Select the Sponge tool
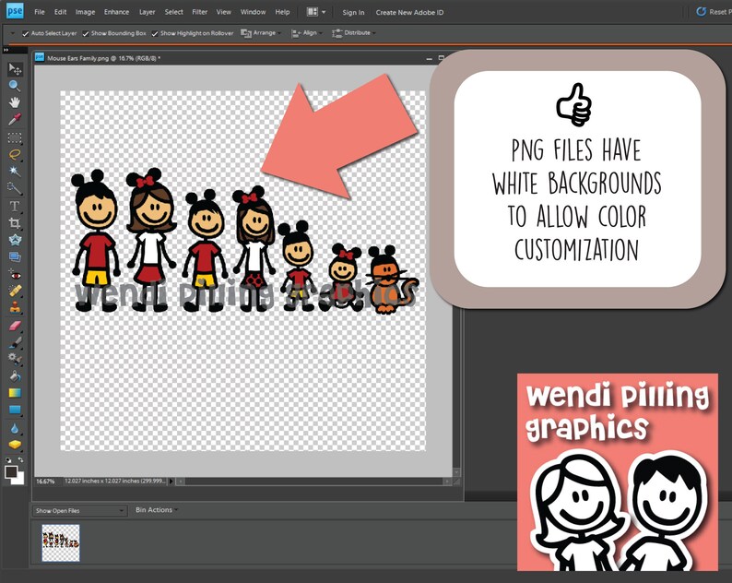The image size is (732, 583). tap(15, 445)
